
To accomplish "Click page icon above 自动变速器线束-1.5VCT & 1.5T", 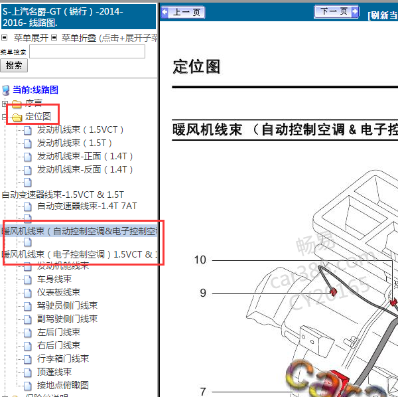I will 27,183.
